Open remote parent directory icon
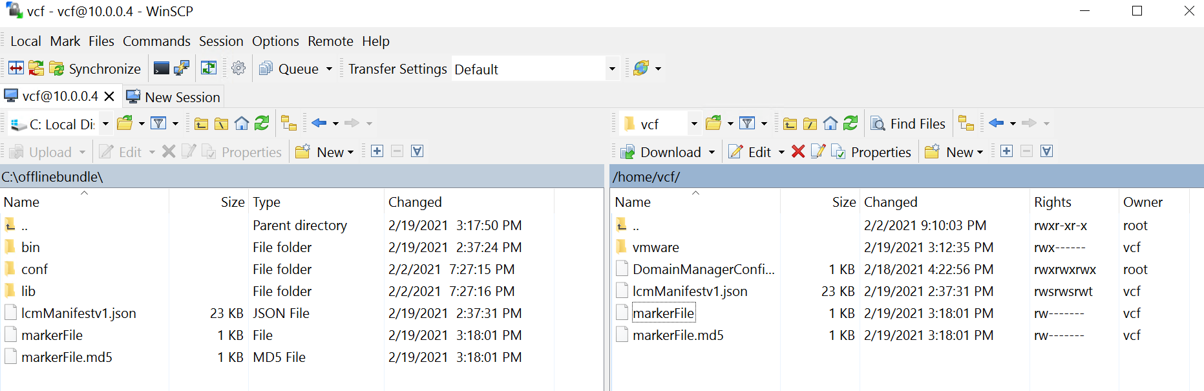The height and width of the screenshot is (391, 1204). point(790,123)
